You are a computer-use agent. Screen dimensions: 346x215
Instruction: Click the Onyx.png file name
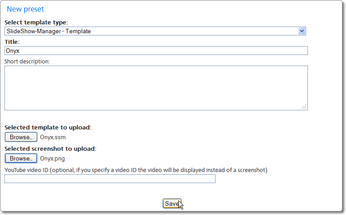tap(52, 158)
